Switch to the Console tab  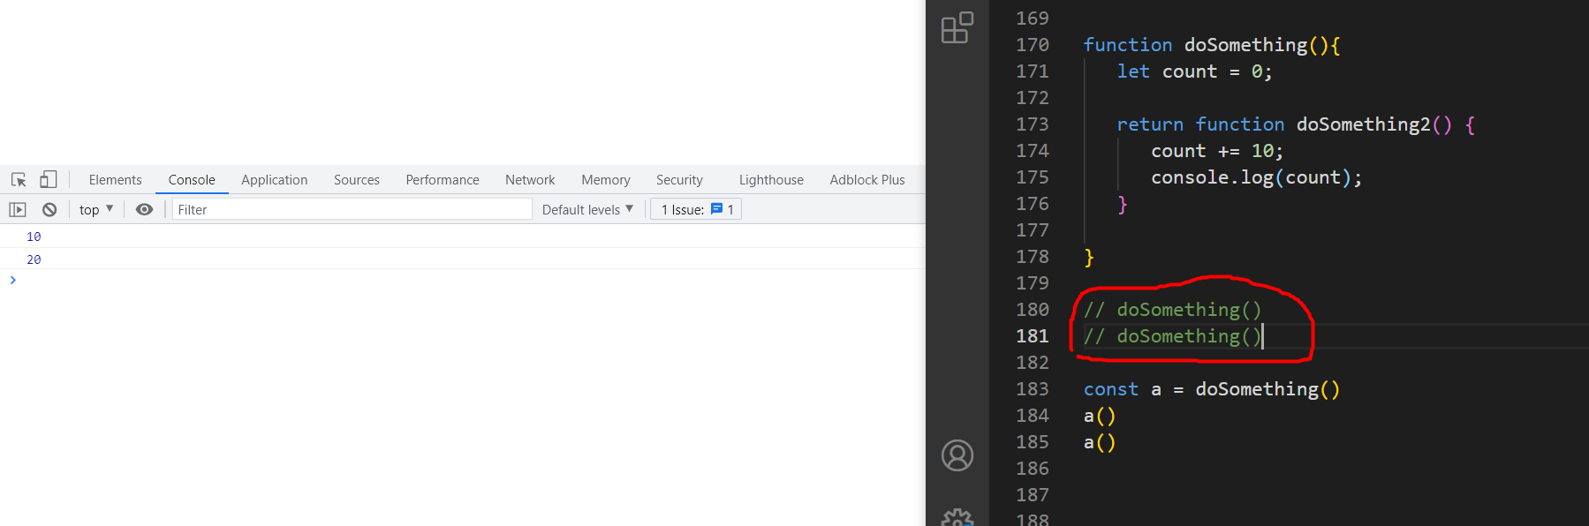click(192, 179)
